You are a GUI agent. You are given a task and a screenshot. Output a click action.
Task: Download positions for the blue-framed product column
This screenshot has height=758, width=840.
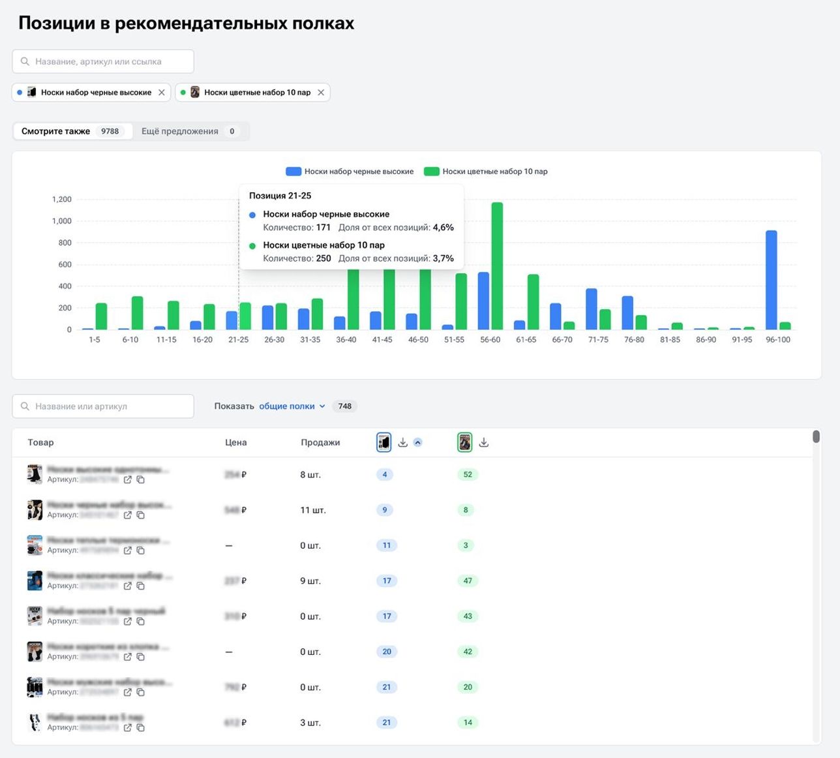point(403,442)
